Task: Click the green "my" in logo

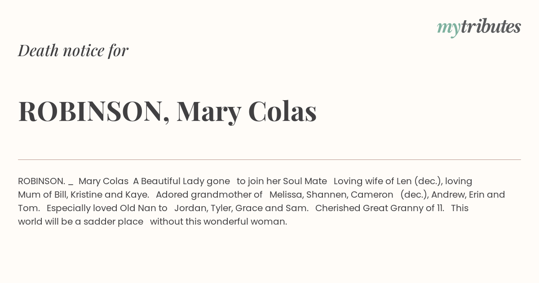Action: 449,29
